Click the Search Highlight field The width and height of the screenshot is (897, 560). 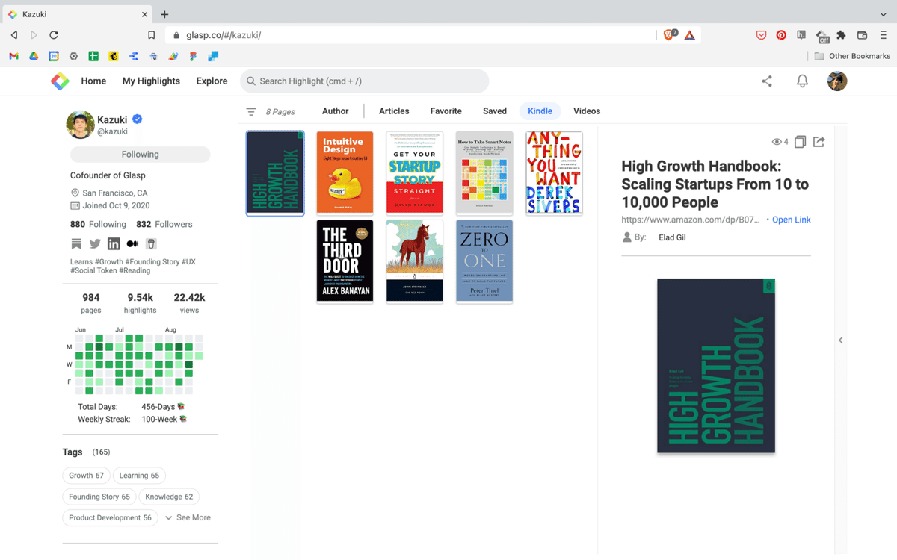point(364,81)
